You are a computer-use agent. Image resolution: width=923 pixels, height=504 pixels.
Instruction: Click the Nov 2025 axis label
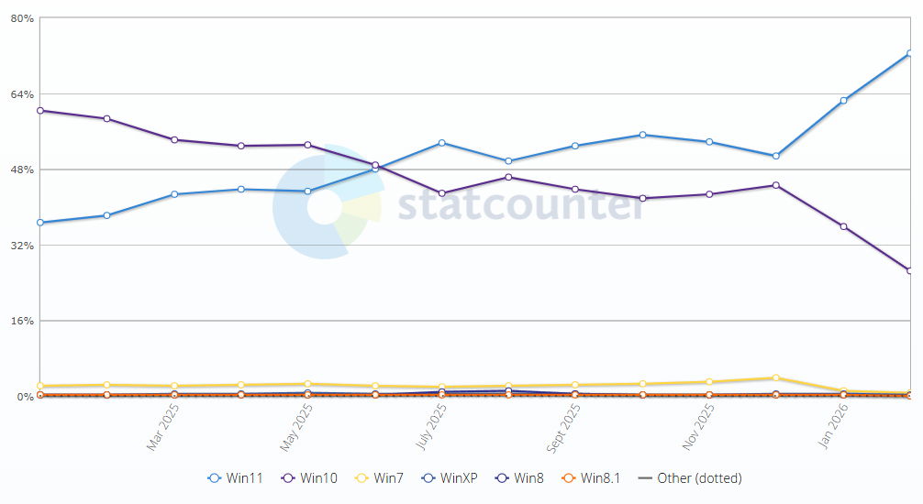pos(697,429)
